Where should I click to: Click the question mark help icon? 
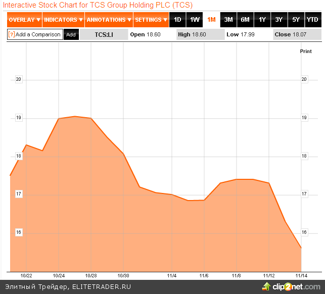[12, 35]
